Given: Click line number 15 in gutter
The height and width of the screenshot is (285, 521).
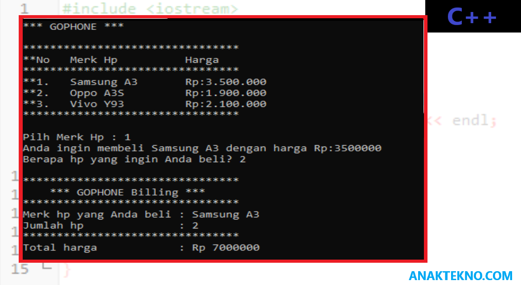Looking at the screenshot, I should [x=20, y=269].
